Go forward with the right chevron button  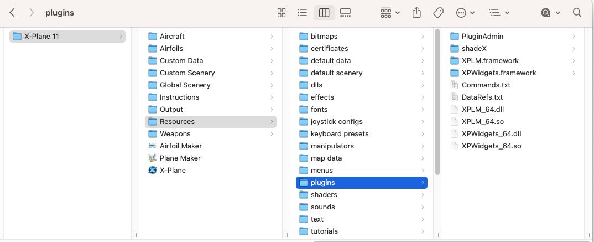[32, 13]
